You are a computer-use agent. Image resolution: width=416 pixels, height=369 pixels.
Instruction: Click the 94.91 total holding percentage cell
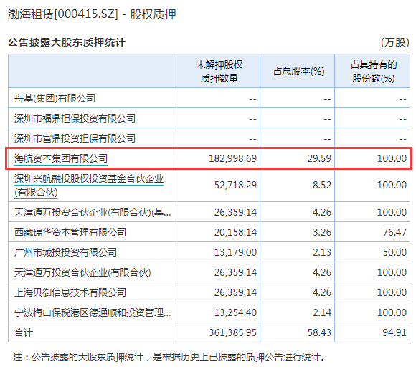coord(394,332)
